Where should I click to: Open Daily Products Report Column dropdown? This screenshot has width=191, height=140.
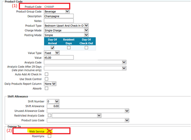[50, 84]
